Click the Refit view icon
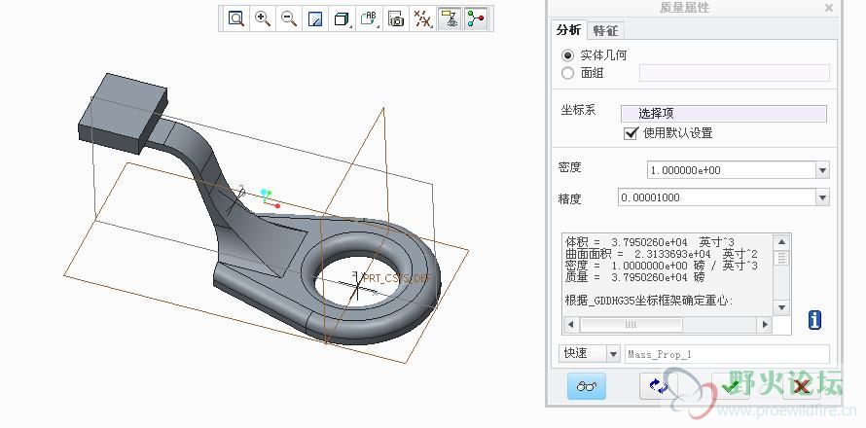The image size is (866, 428). pyautogui.click(x=236, y=18)
